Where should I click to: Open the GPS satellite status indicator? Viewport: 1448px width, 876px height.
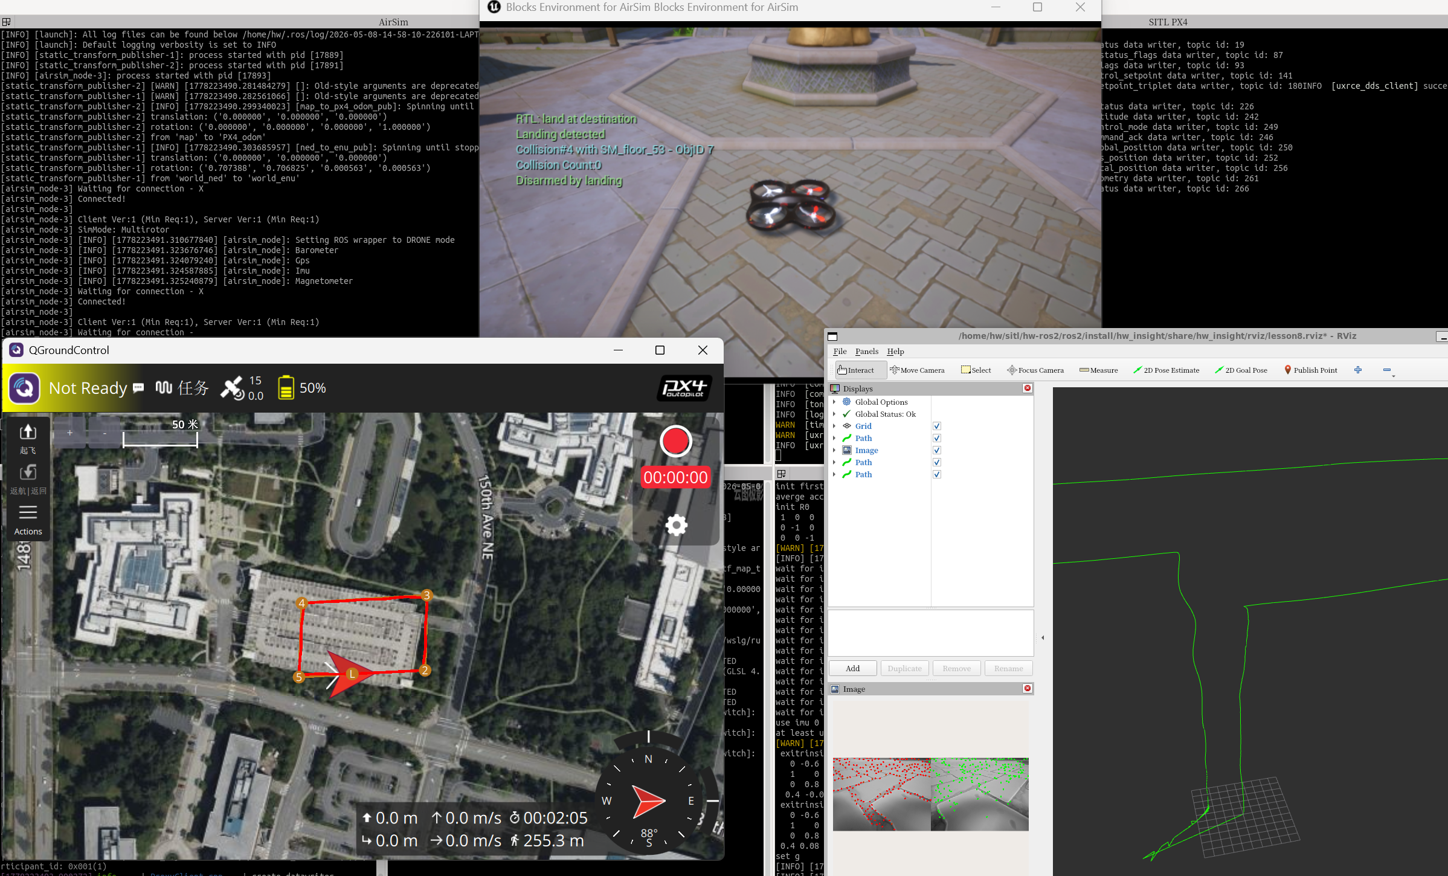click(242, 388)
